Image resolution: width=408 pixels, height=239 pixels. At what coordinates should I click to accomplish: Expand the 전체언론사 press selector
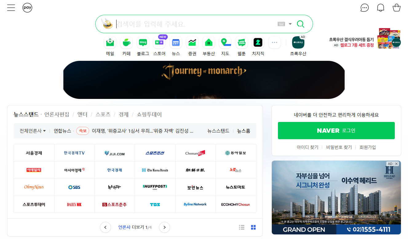(x=32, y=131)
